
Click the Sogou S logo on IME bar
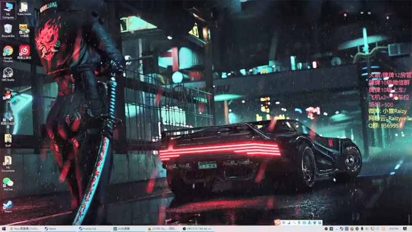(278, 223)
